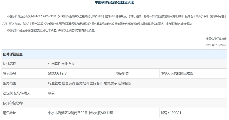Select the 中华人民共和国民政部 cell value
Viewport: 229px width, 120px height.
point(177,74)
